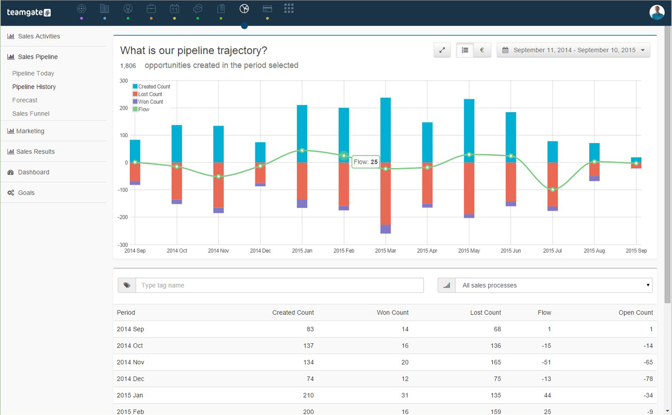Open the Calendar icon in top bar
This screenshot has height=415, width=672.
[x=174, y=8]
